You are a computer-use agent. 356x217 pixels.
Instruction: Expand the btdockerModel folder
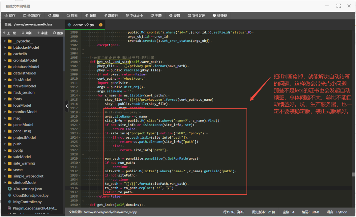pos(5,47)
